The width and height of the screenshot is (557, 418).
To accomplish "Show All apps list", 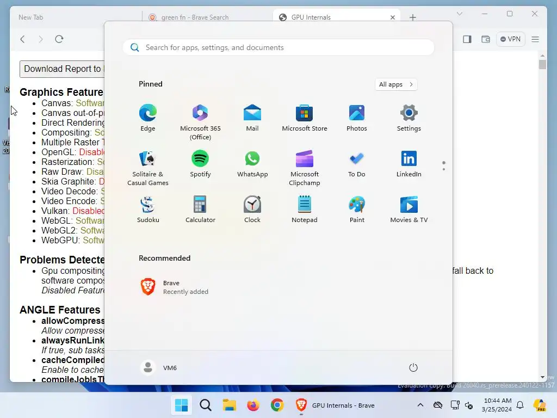I will (396, 84).
